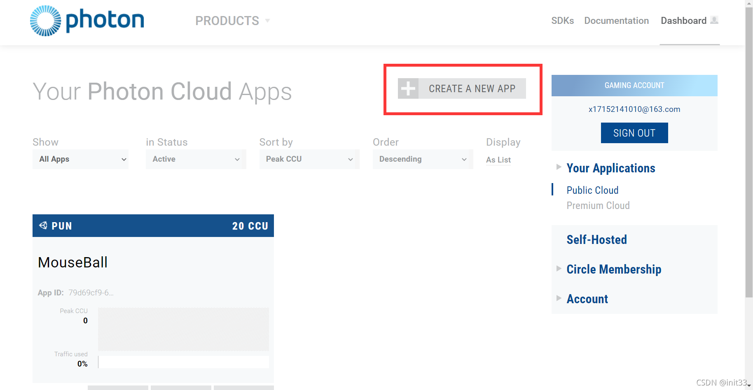Click the 20 CCU label
The height and width of the screenshot is (390, 753).
(250, 226)
